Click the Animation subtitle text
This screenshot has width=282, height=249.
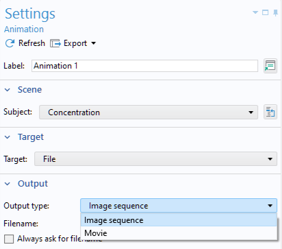coord(24,29)
